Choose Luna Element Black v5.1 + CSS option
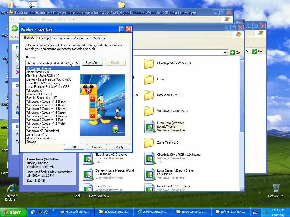290x217 pixels. point(52,87)
